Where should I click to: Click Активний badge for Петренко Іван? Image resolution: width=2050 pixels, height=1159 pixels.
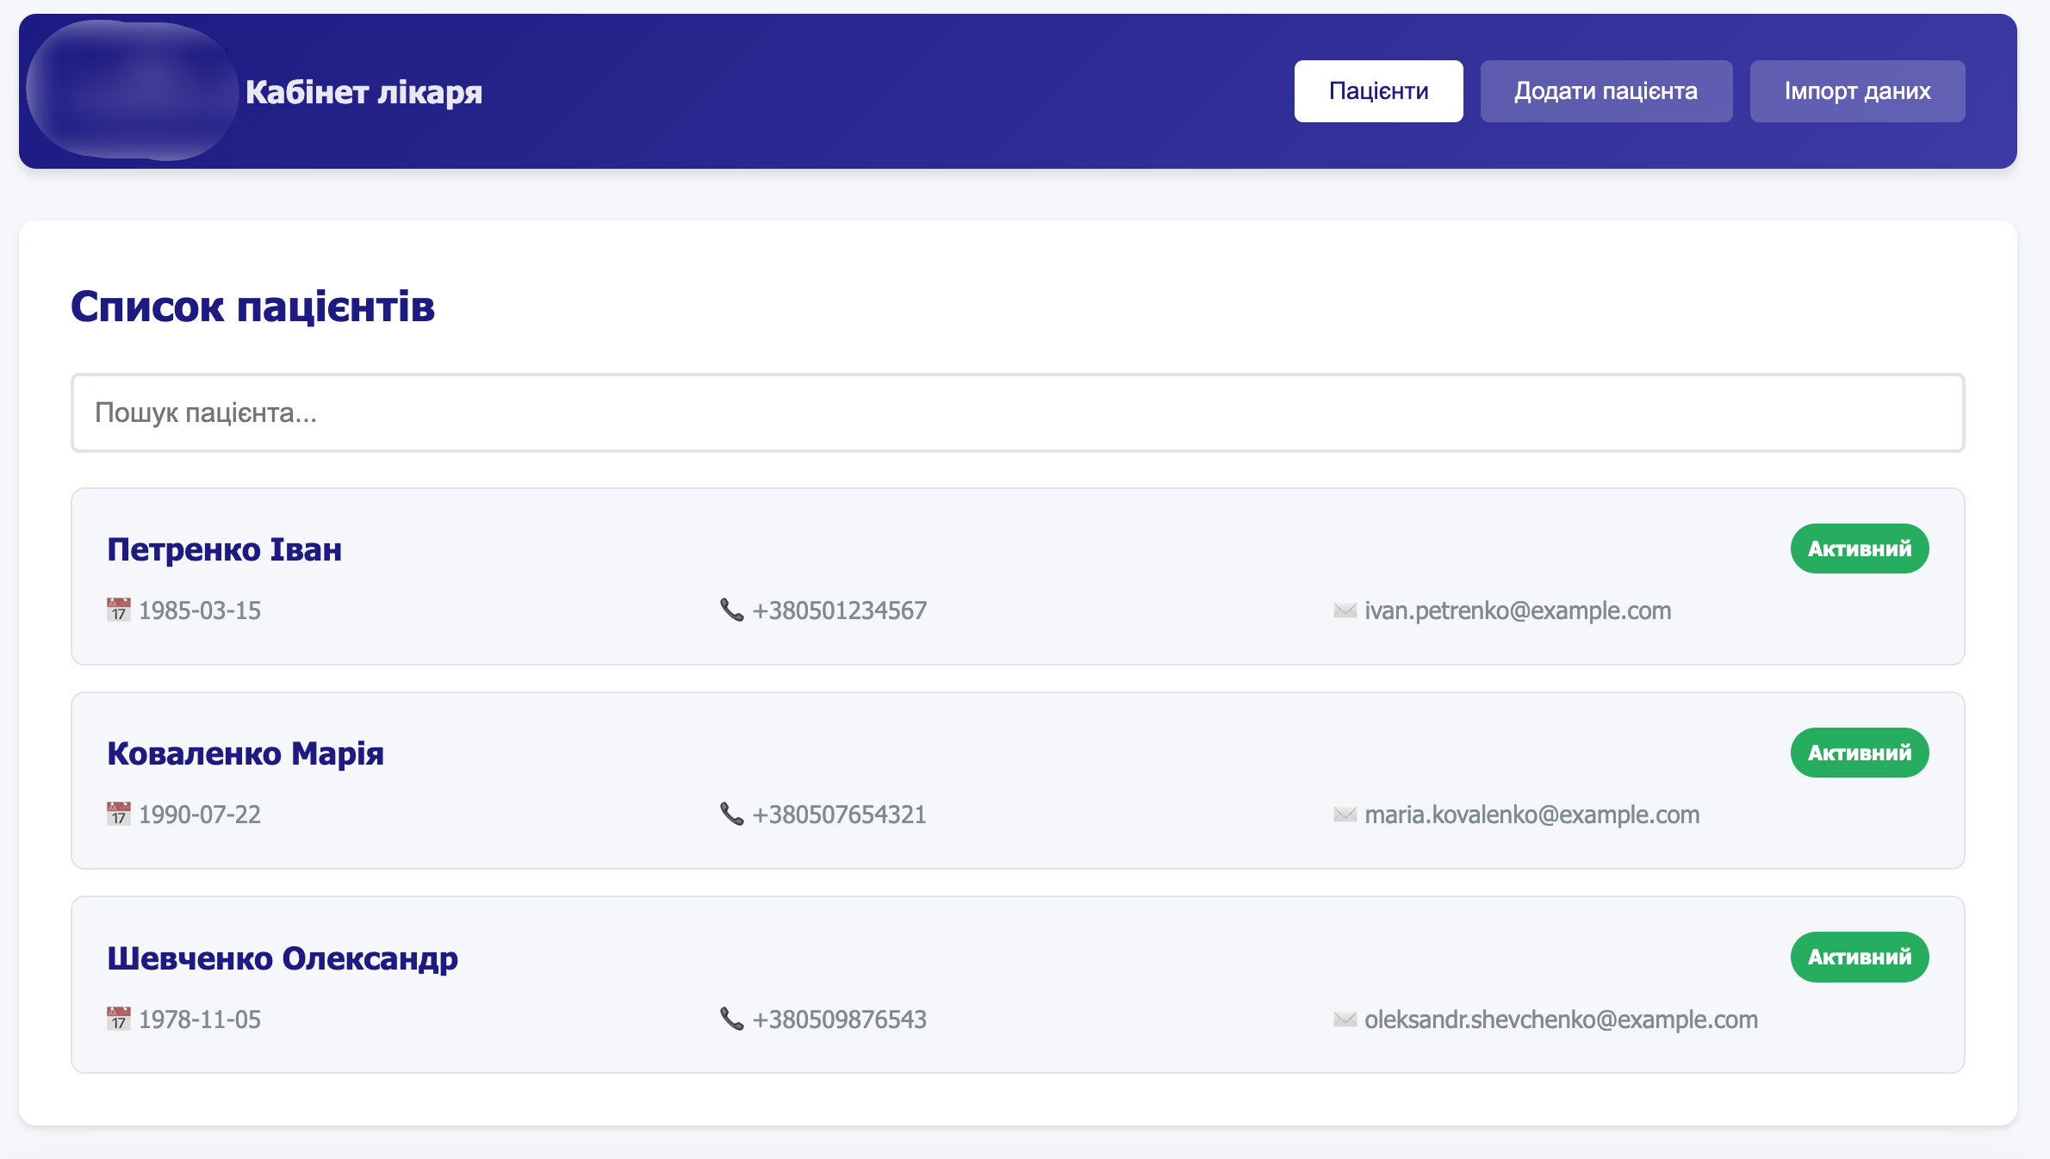pos(1859,549)
